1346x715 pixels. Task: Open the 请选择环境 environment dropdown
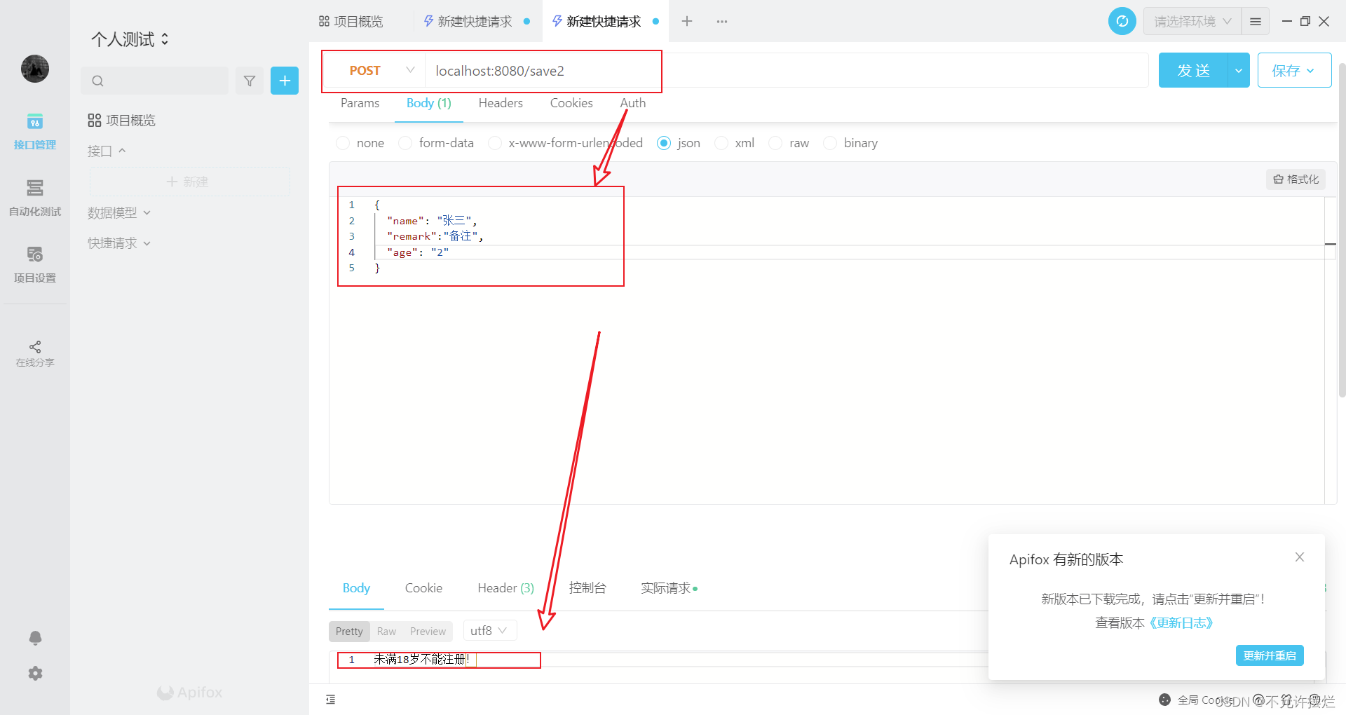point(1190,21)
